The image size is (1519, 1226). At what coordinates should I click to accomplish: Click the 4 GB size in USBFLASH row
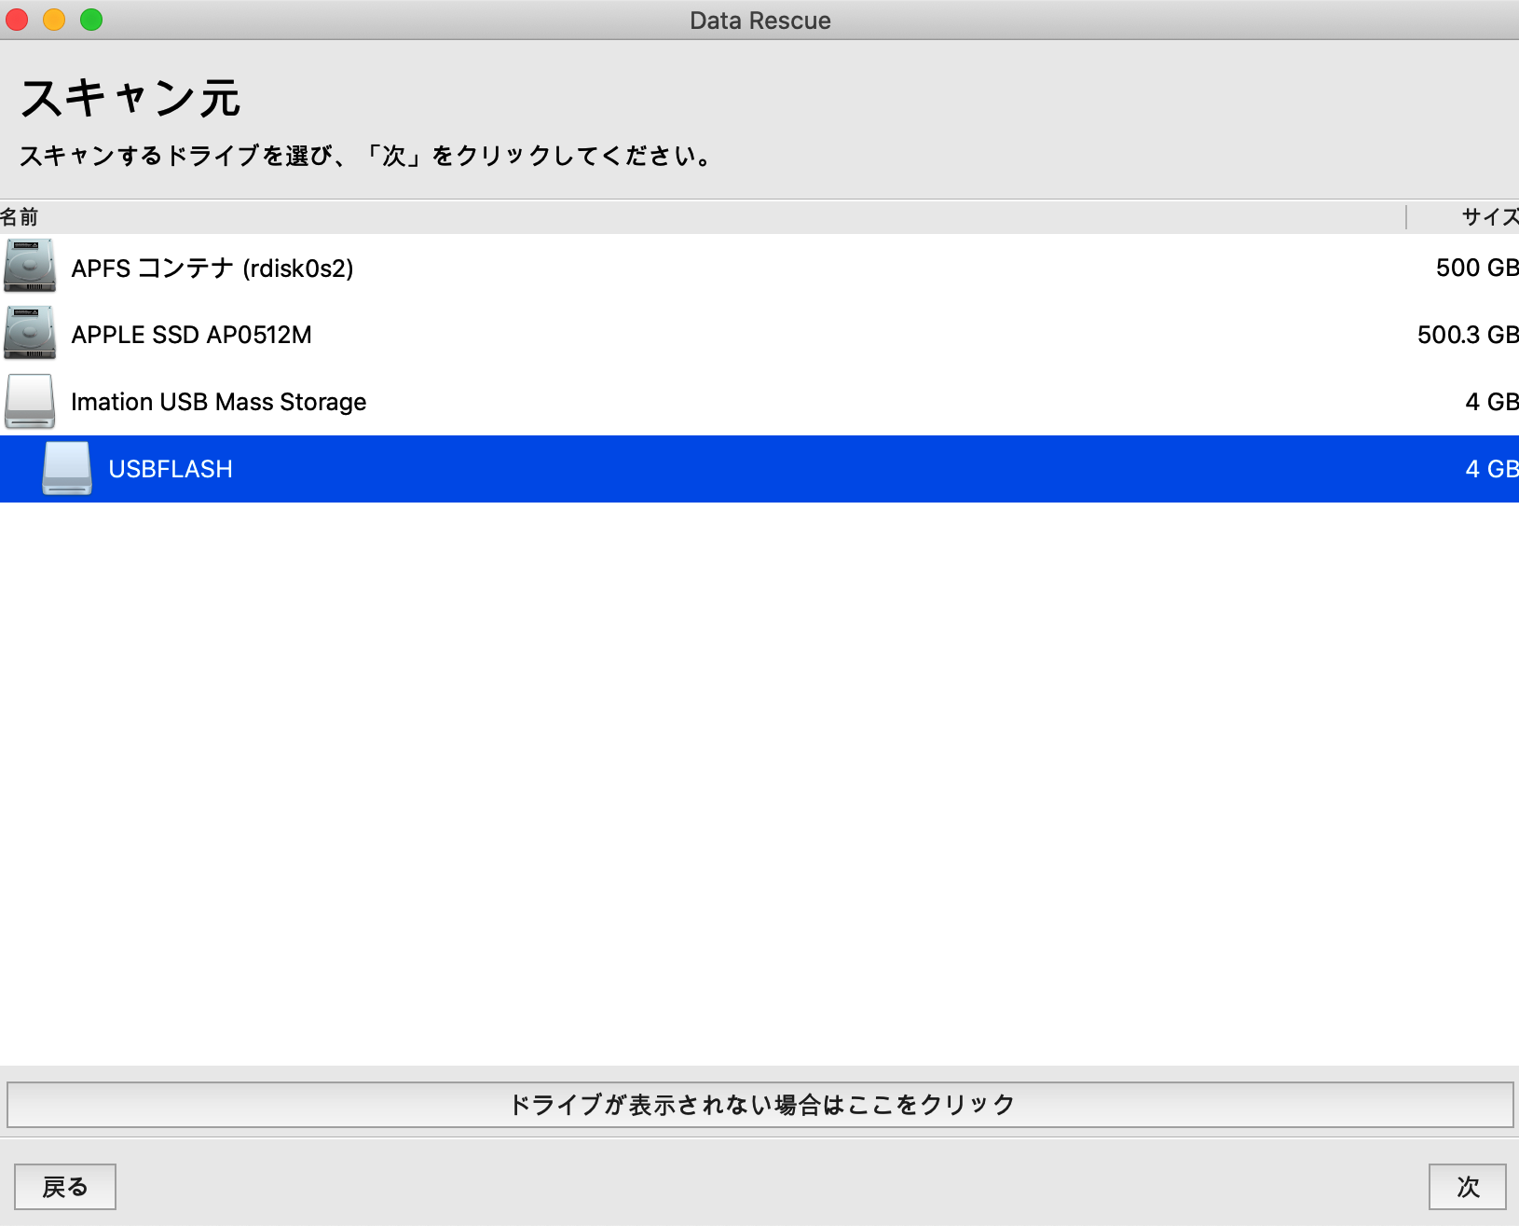click(1490, 469)
